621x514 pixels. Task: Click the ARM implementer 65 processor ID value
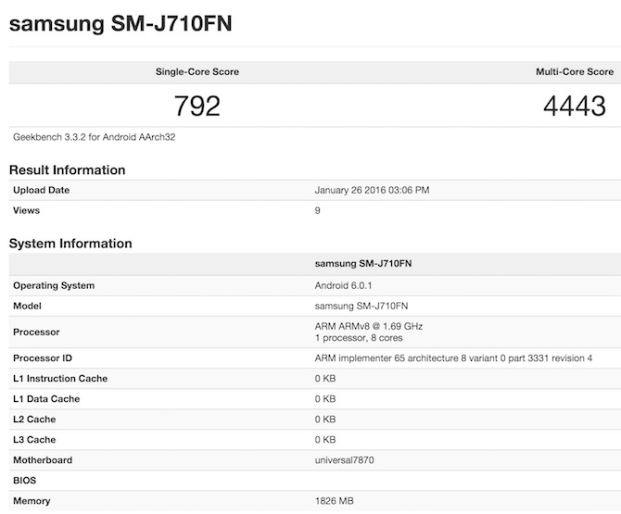tap(453, 358)
